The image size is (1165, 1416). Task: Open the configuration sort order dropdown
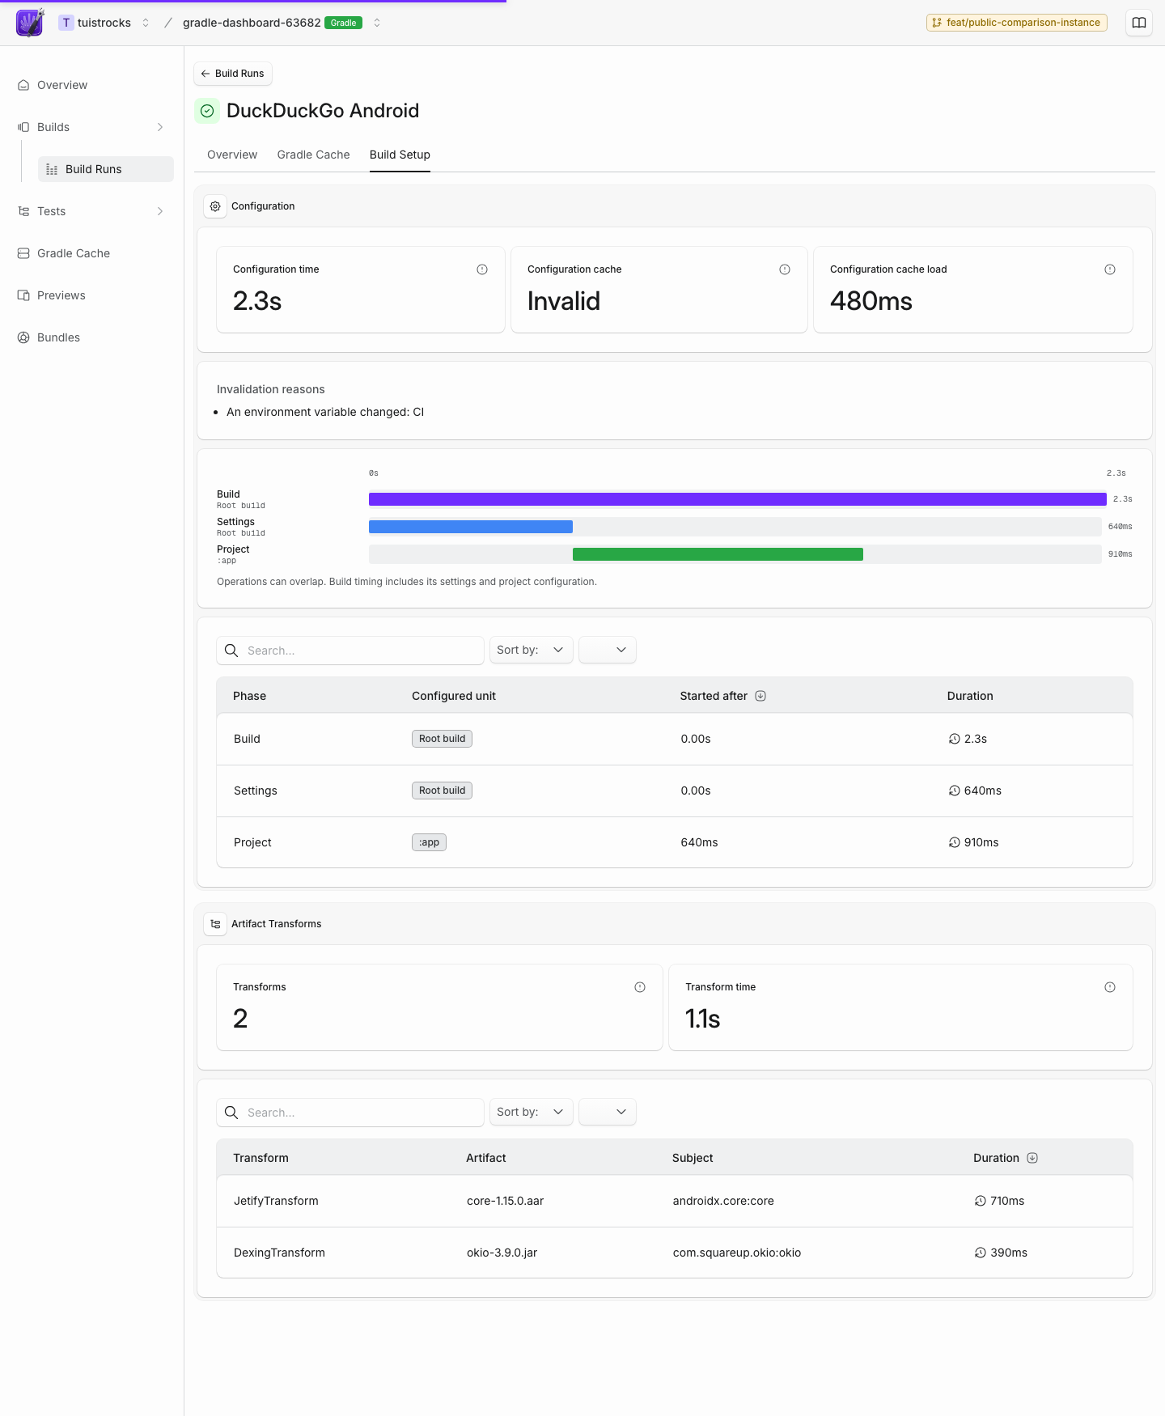click(x=608, y=650)
